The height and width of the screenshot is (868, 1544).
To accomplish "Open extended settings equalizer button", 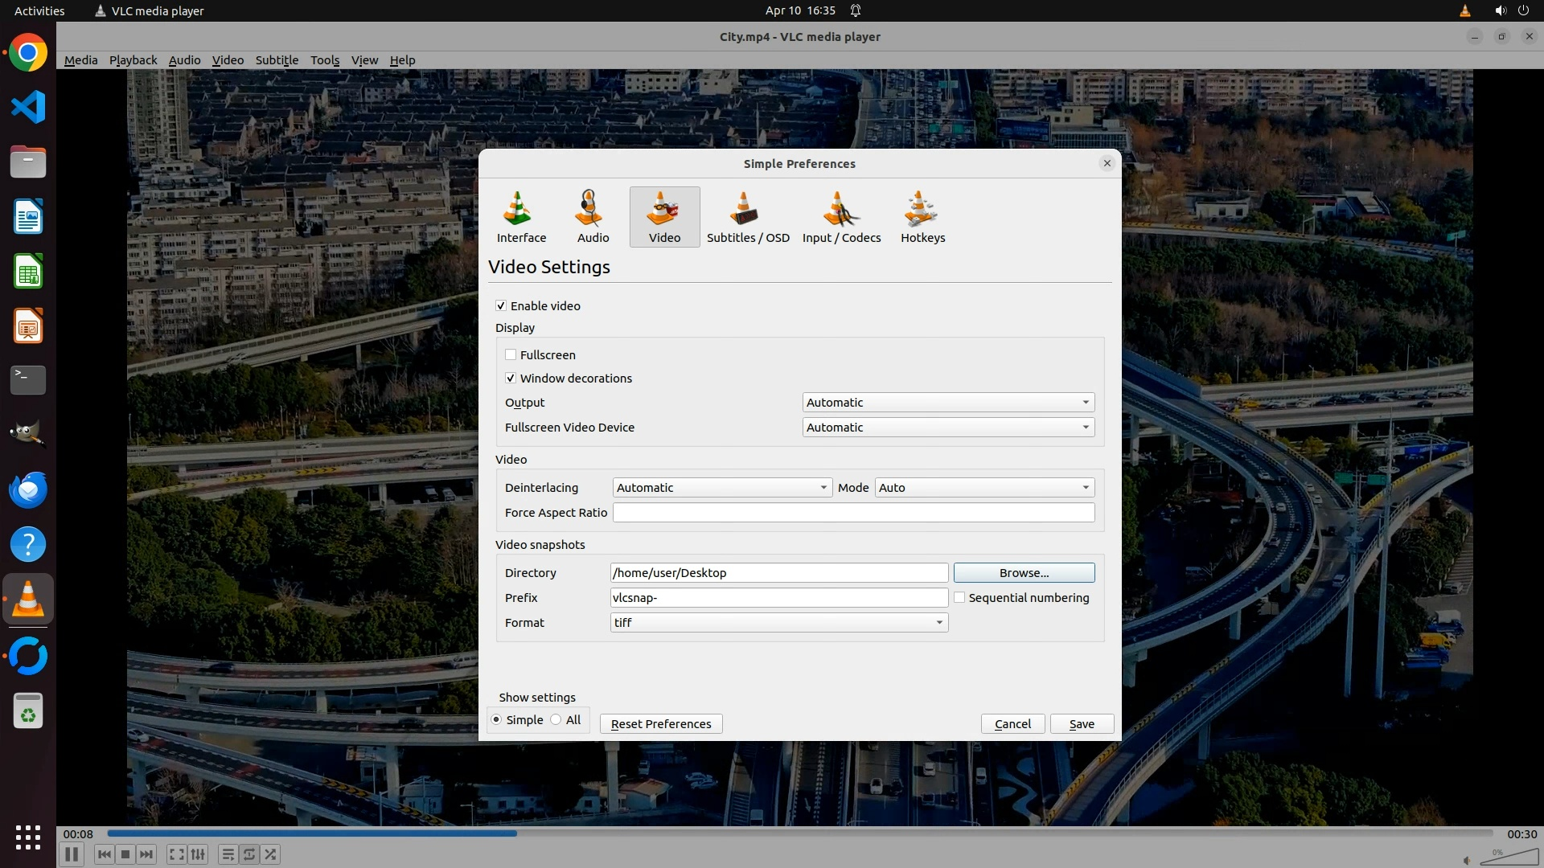I will (199, 854).
